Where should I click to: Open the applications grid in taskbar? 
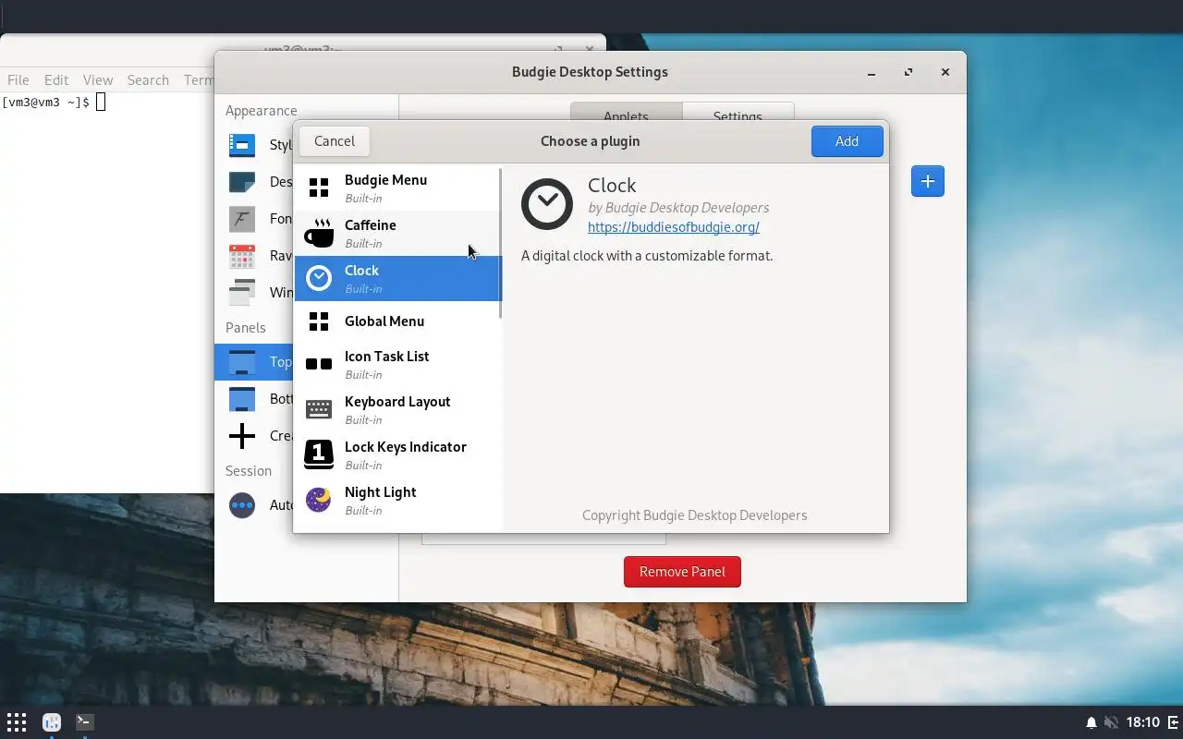17,722
